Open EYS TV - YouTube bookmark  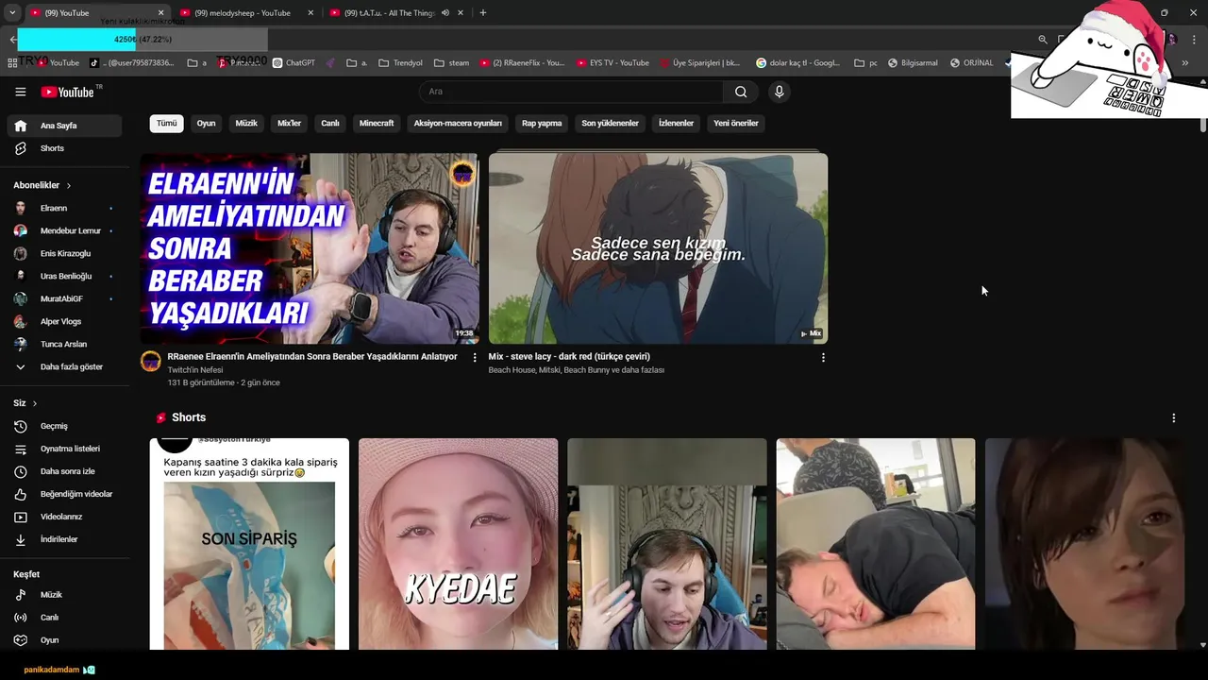click(x=612, y=63)
